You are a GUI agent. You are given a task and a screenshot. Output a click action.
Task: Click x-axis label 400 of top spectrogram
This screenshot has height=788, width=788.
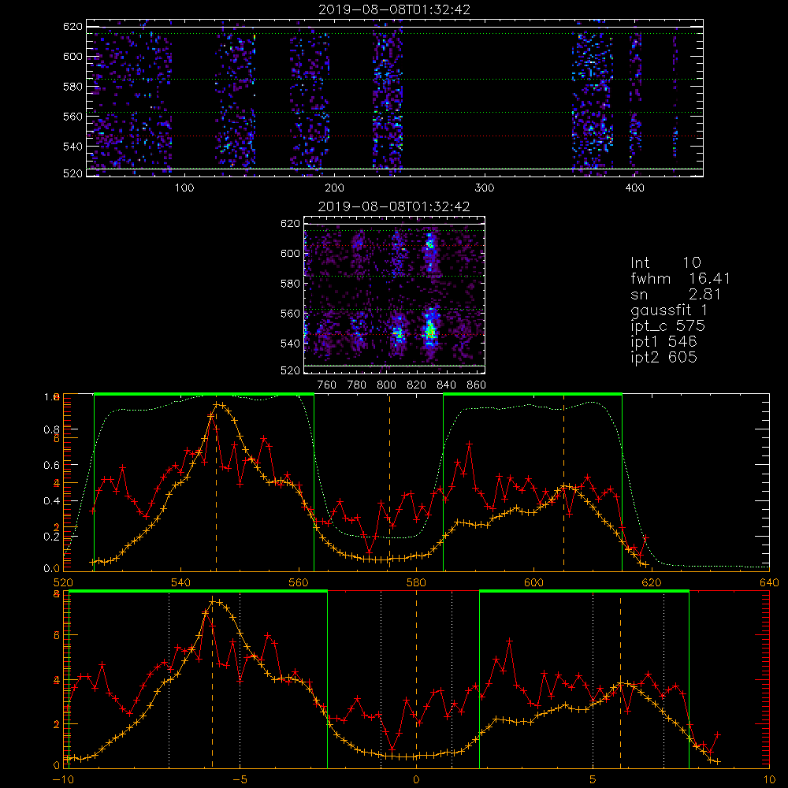point(634,188)
